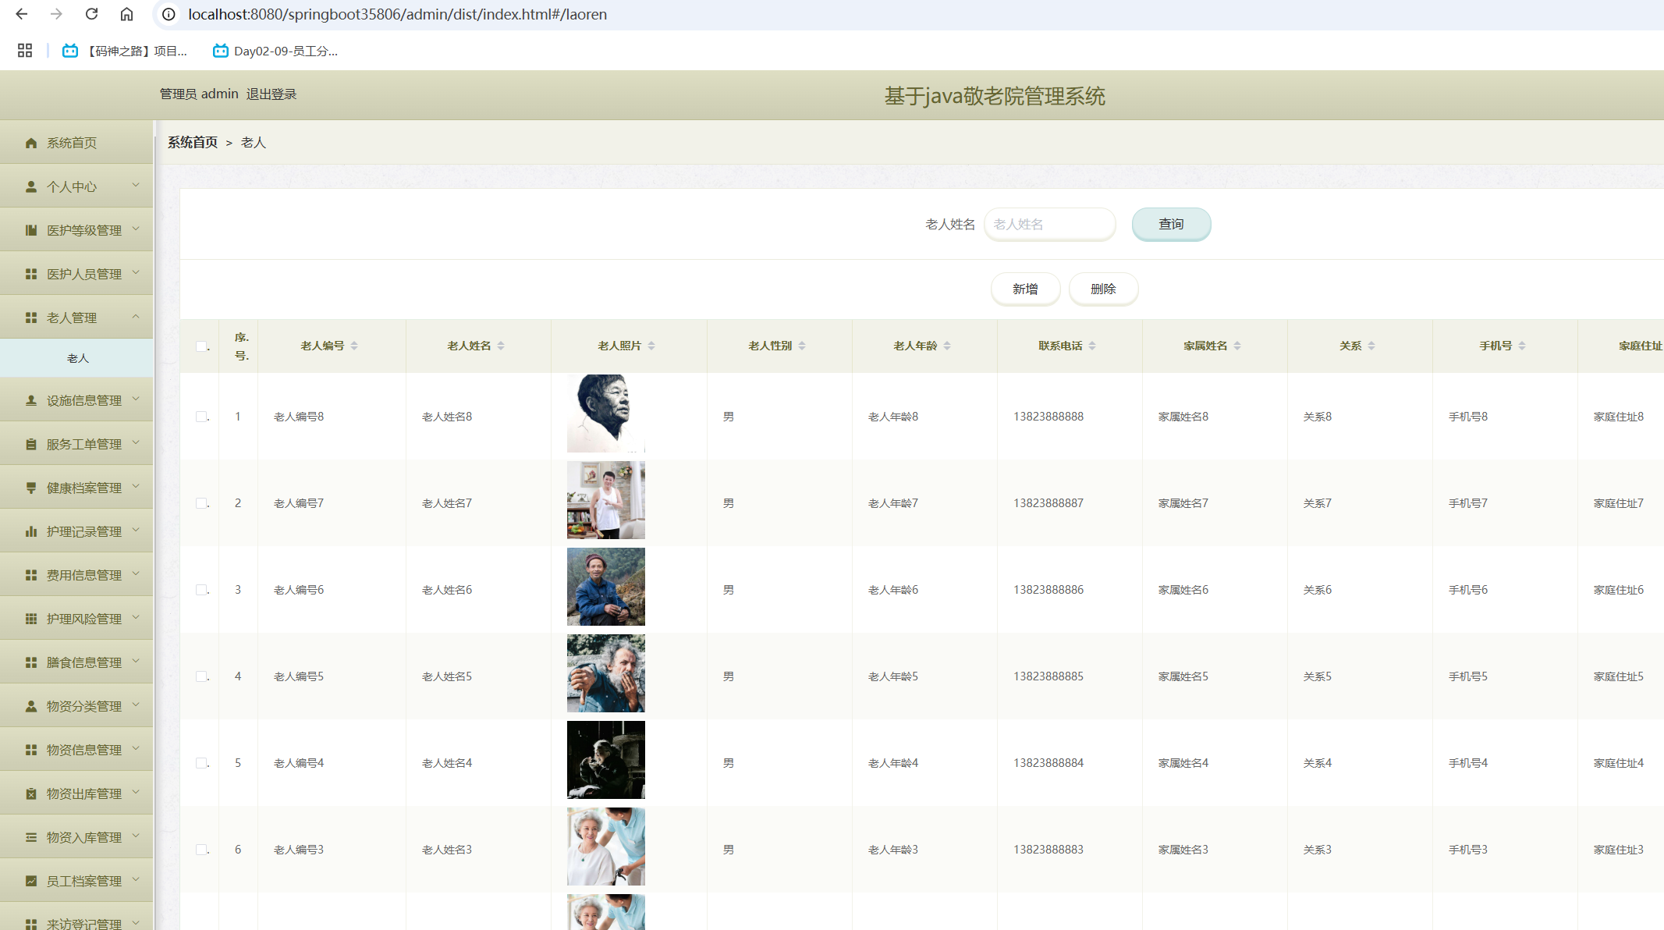This screenshot has height=930, width=1664.
Task: Click the 护理风险管理 grid icon
Action: (x=31, y=619)
